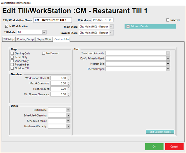Expand the Thermal Paper dropdown
The image size is (186, 153).
[x=168, y=69]
